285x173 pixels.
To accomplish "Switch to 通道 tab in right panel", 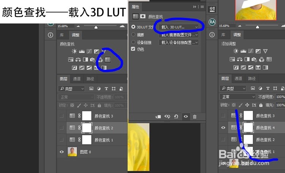I will (238, 79).
